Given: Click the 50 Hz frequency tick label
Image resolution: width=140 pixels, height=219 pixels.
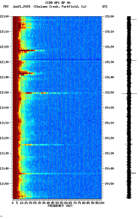Looking at the screenshot, I should [57, 203].
